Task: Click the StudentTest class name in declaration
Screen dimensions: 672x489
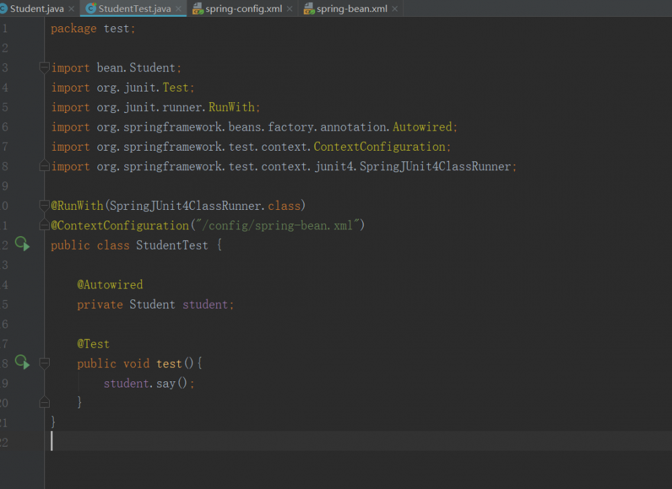Action: [x=172, y=246]
